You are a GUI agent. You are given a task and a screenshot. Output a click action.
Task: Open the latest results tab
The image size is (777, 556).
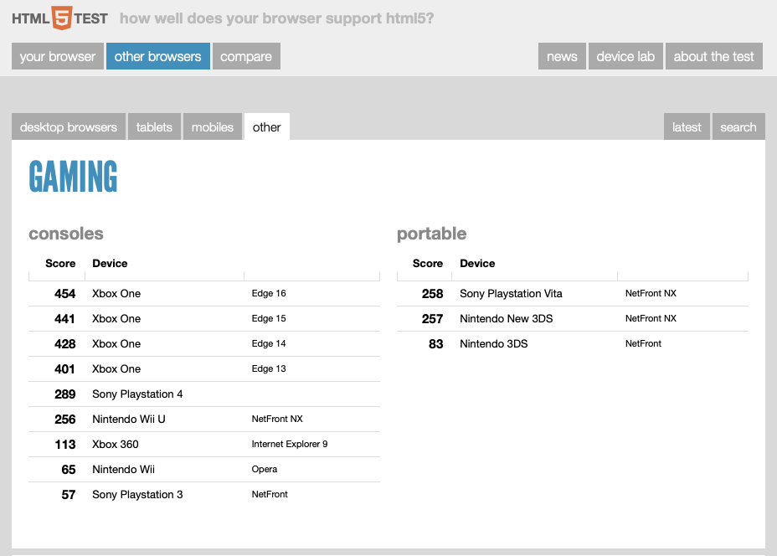tap(687, 127)
